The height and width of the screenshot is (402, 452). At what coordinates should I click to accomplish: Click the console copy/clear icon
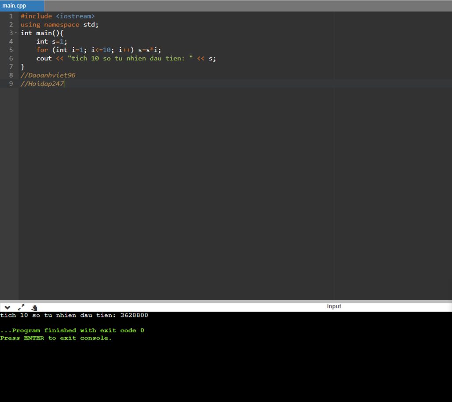(x=34, y=308)
